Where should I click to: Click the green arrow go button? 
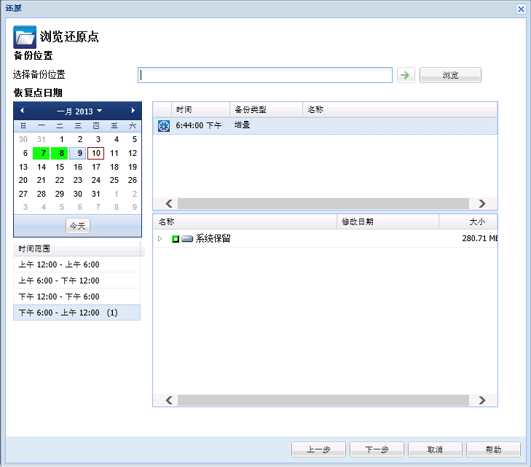[406, 75]
